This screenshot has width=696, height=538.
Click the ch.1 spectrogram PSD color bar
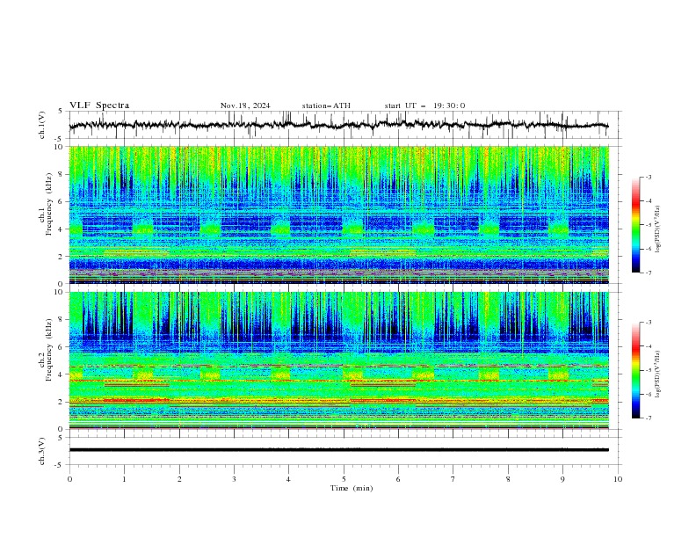(636, 225)
